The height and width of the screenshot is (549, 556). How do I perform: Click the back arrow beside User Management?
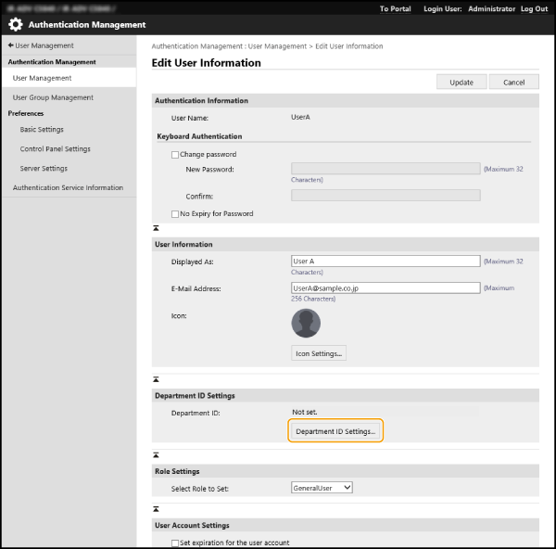[x=10, y=45]
